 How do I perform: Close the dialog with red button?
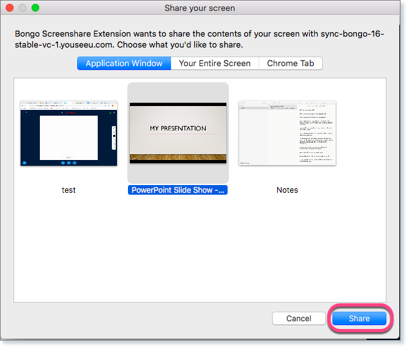click(x=10, y=8)
